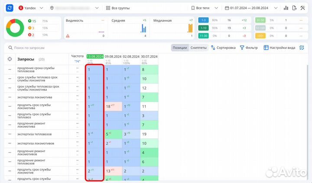Select the grey 51-100 range badge
Image resolution: width=312 pixels, height=183 pixels.
click(x=260, y=28)
